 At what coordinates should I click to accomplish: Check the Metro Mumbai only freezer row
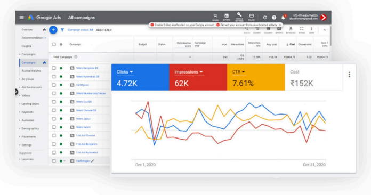pos(54,93)
